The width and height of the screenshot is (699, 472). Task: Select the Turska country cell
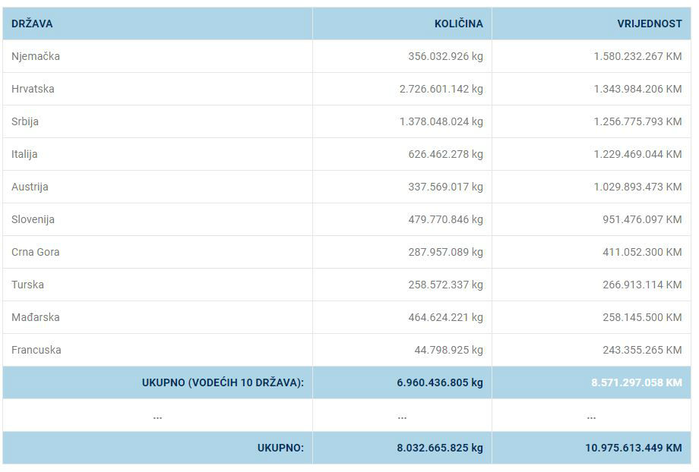(27, 285)
